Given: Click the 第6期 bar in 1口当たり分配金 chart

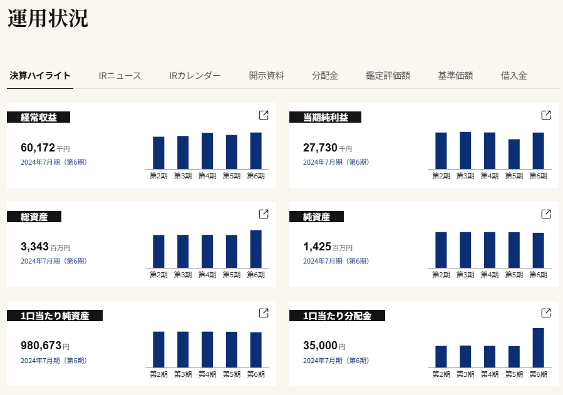Looking at the screenshot, I should point(538,347).
